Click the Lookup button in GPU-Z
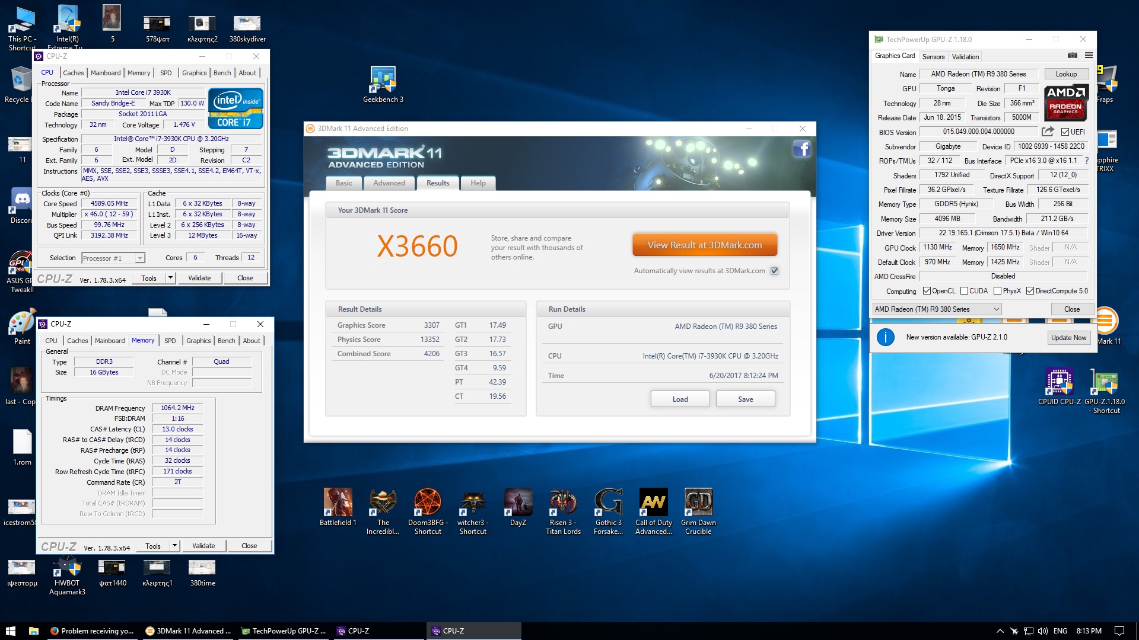The width and height of the screenshot is (1139, 640). 1066,74
